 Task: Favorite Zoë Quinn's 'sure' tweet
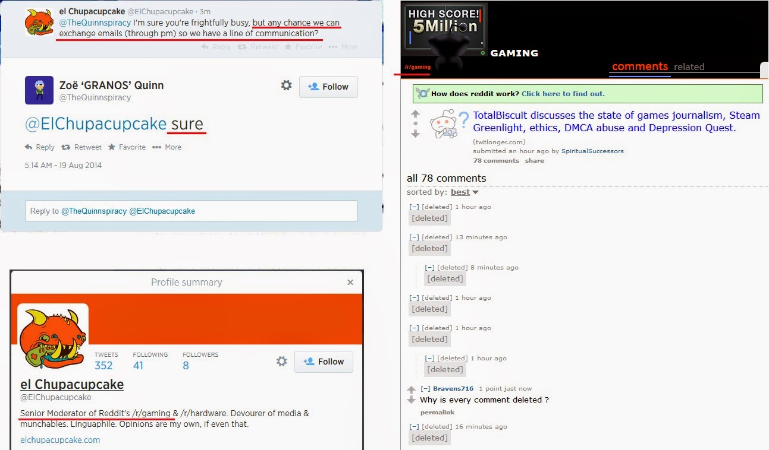127,147
